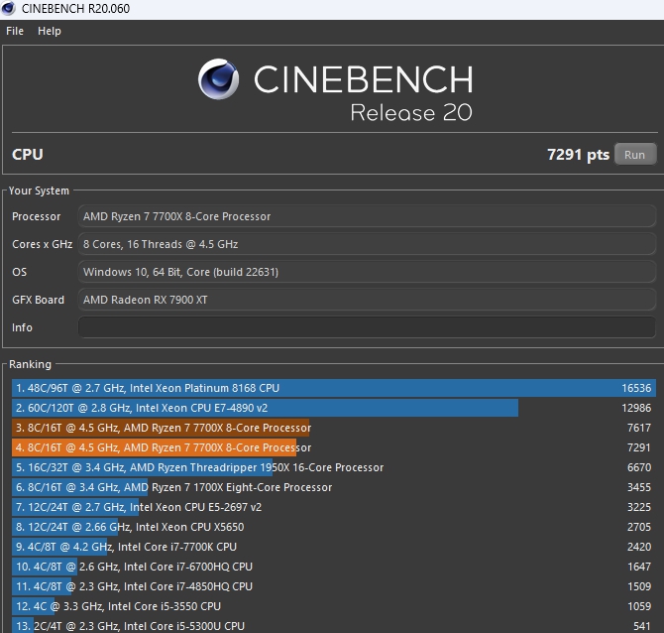This screenshot has width=664, height=633.
Task: Open the File menu
Action: [15, 31]
